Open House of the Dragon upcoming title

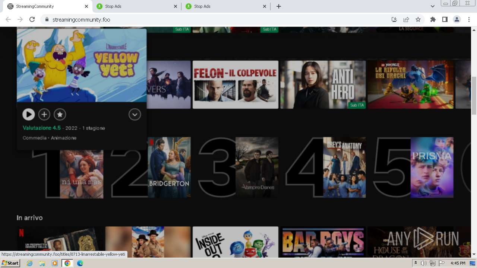click(x=411, y=242)
